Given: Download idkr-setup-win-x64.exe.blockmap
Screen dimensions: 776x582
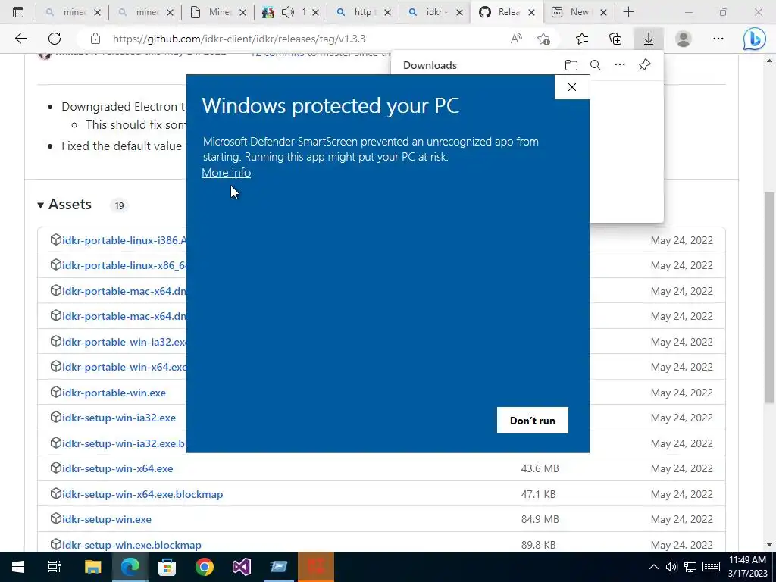Looking at the screenshot, I should 142,494.
